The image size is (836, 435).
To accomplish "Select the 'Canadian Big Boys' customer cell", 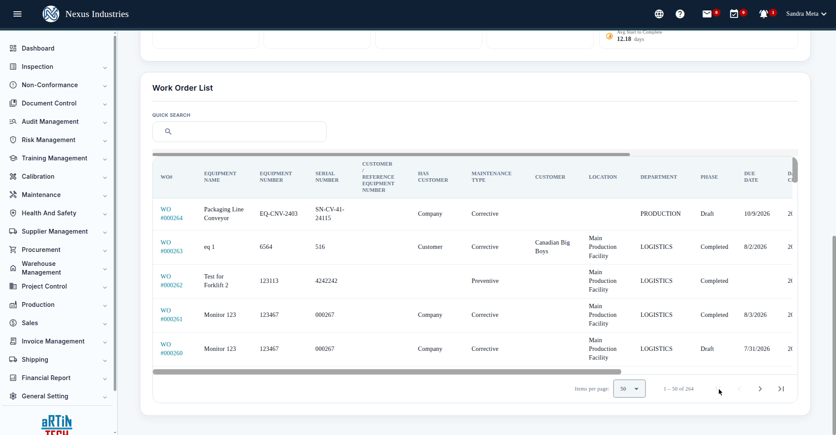I will pos(552,247).
